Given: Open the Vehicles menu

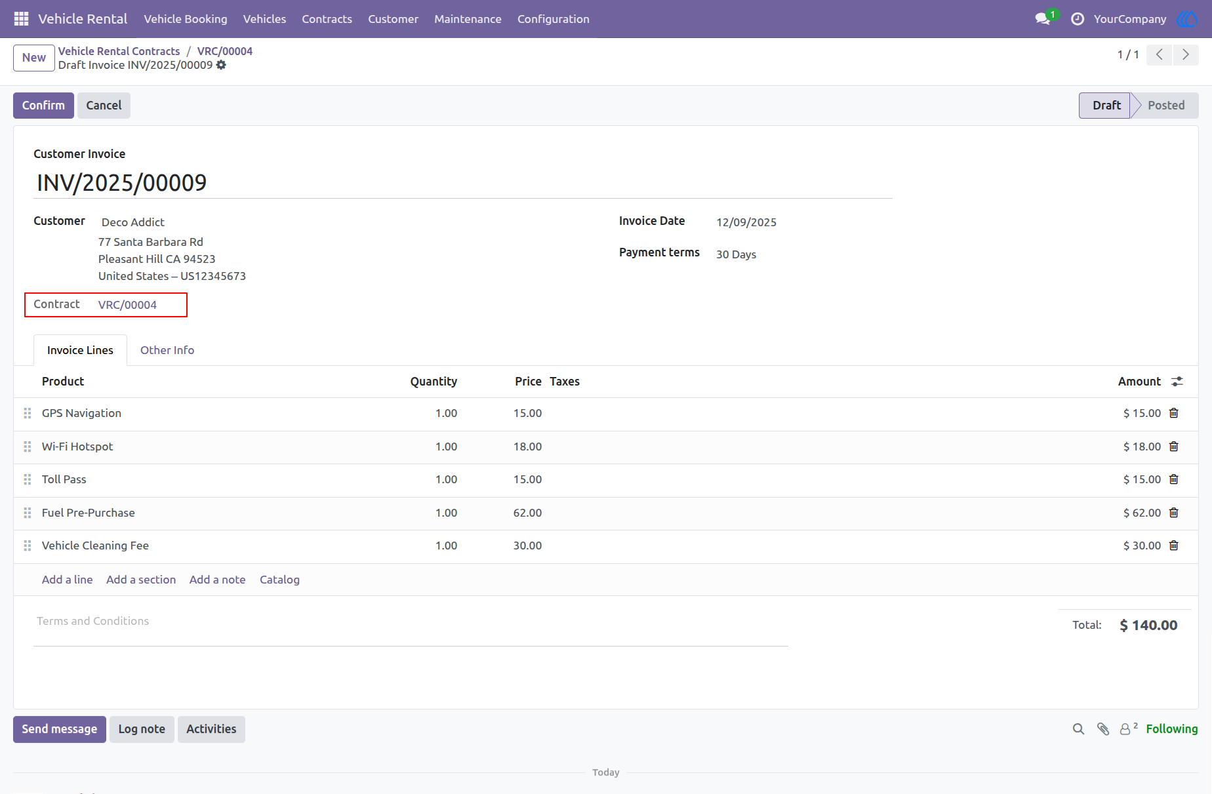Looking at the screenshot, I should [264, 19].
